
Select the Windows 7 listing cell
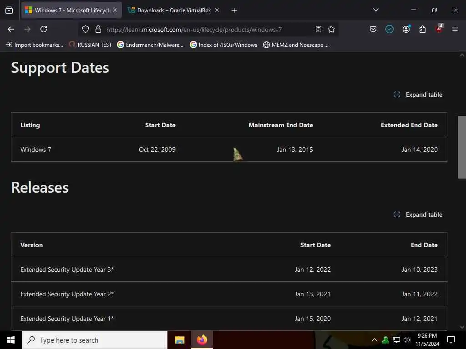point(35,150)
